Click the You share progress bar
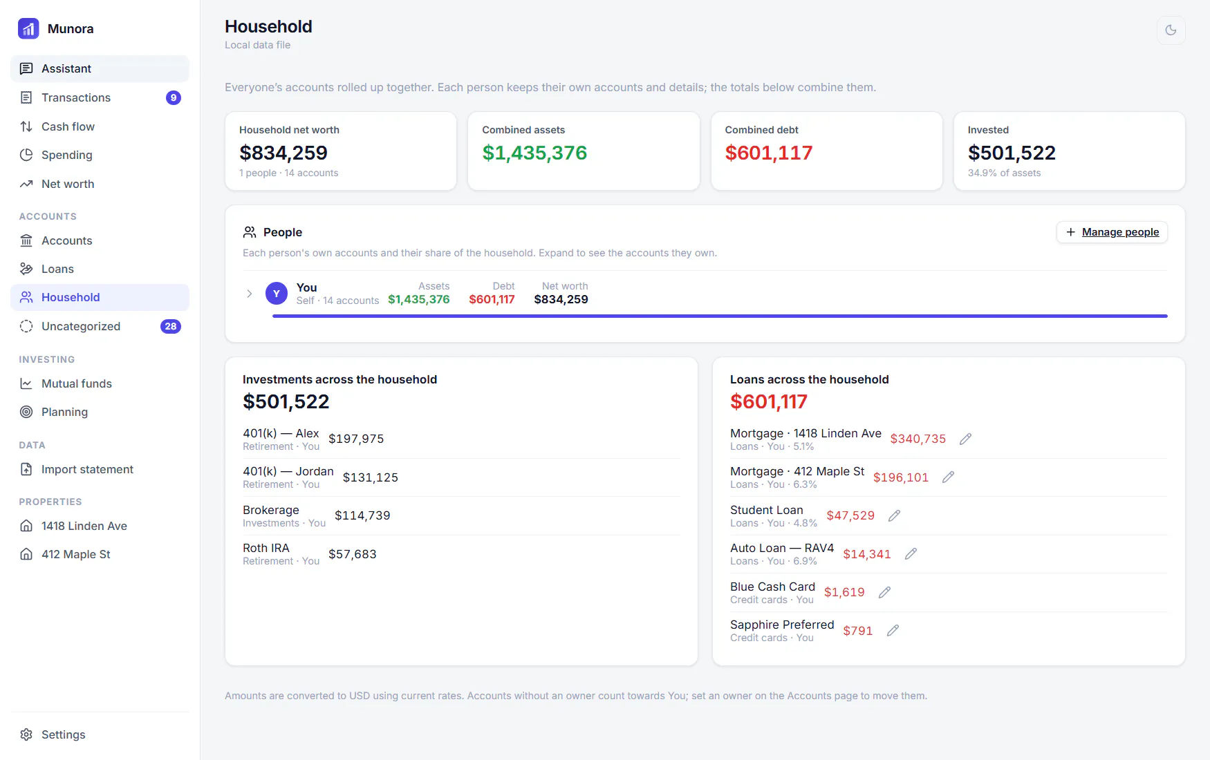The width and height of the screenshot is (1210, 760). [720, 316]
